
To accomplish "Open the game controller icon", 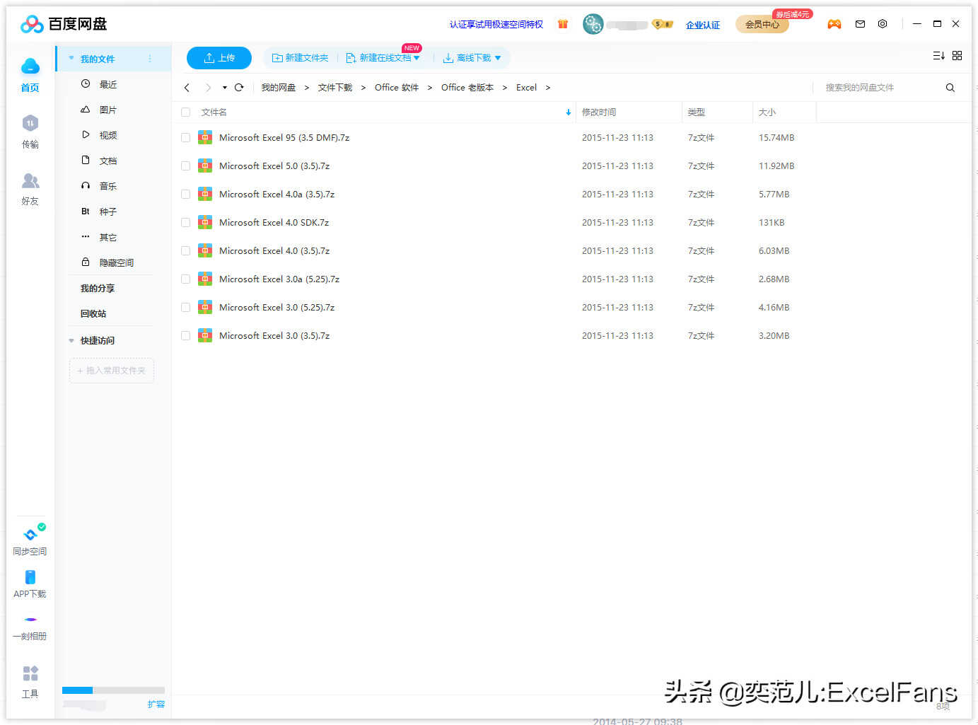I will point(834,24).
